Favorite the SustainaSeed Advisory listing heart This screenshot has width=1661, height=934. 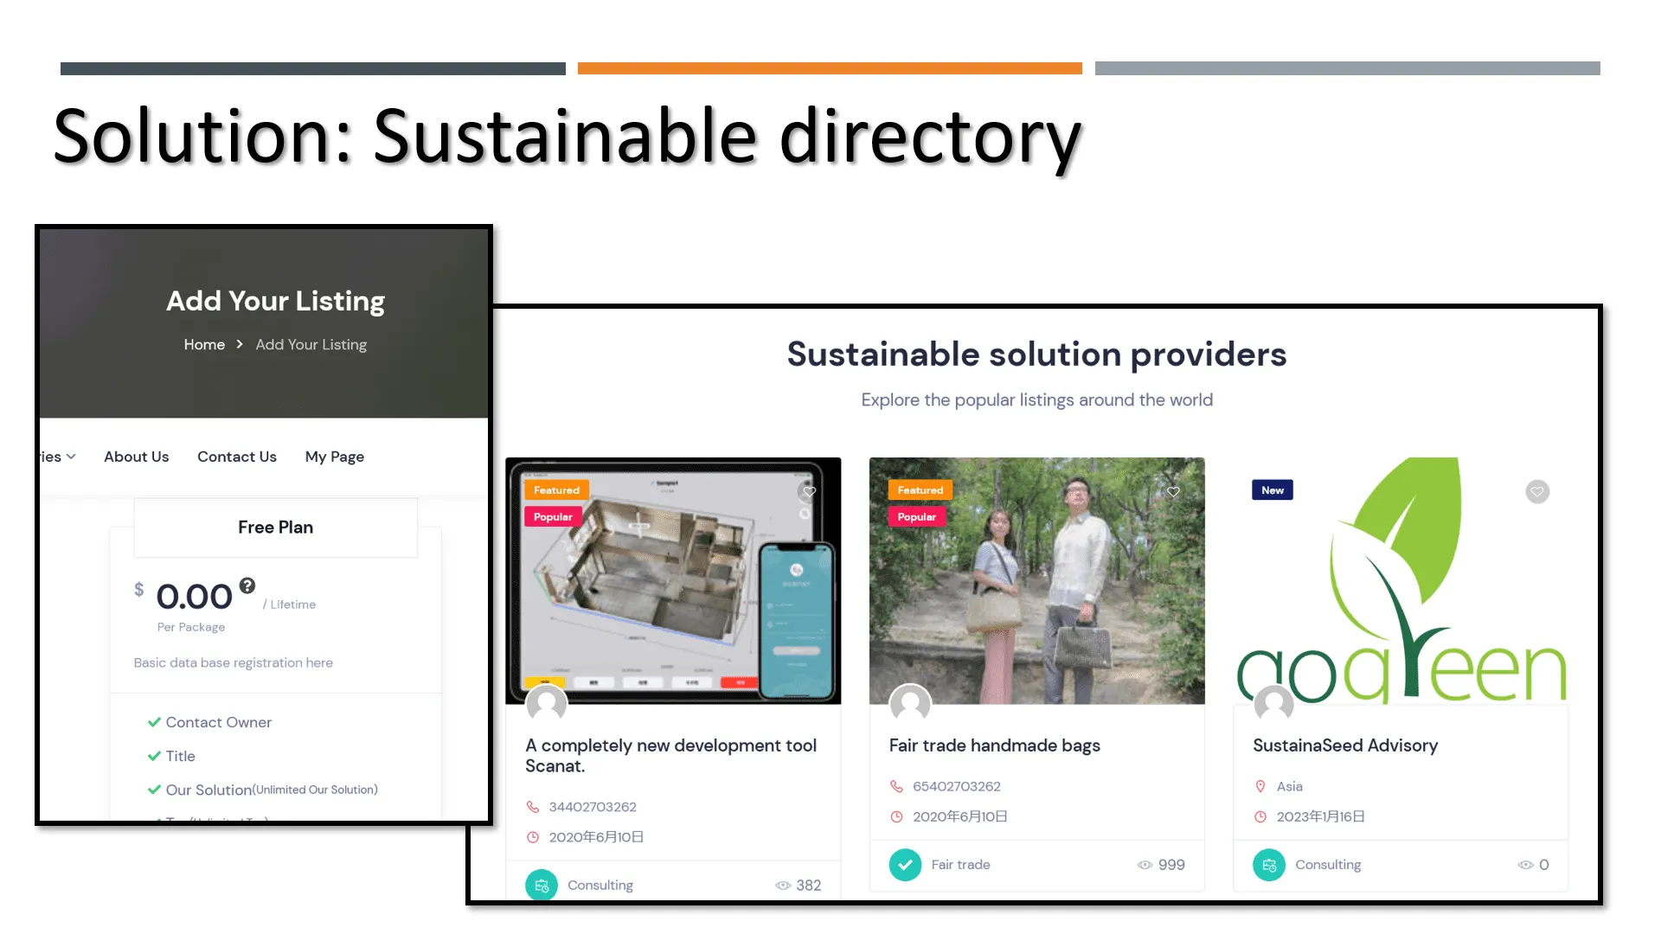1536,491
